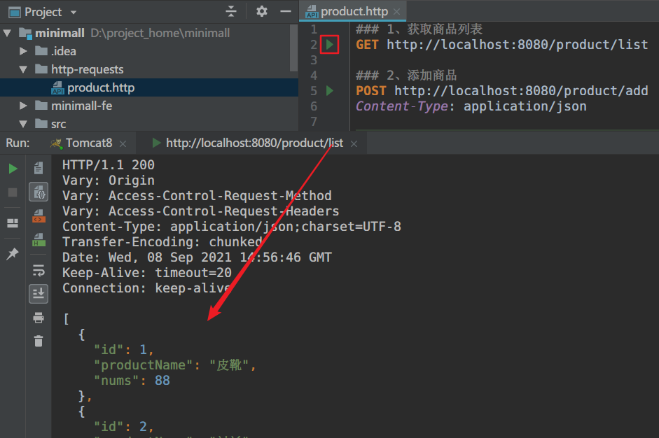Click the '"nums": 88' JSON line

[132, 381]
